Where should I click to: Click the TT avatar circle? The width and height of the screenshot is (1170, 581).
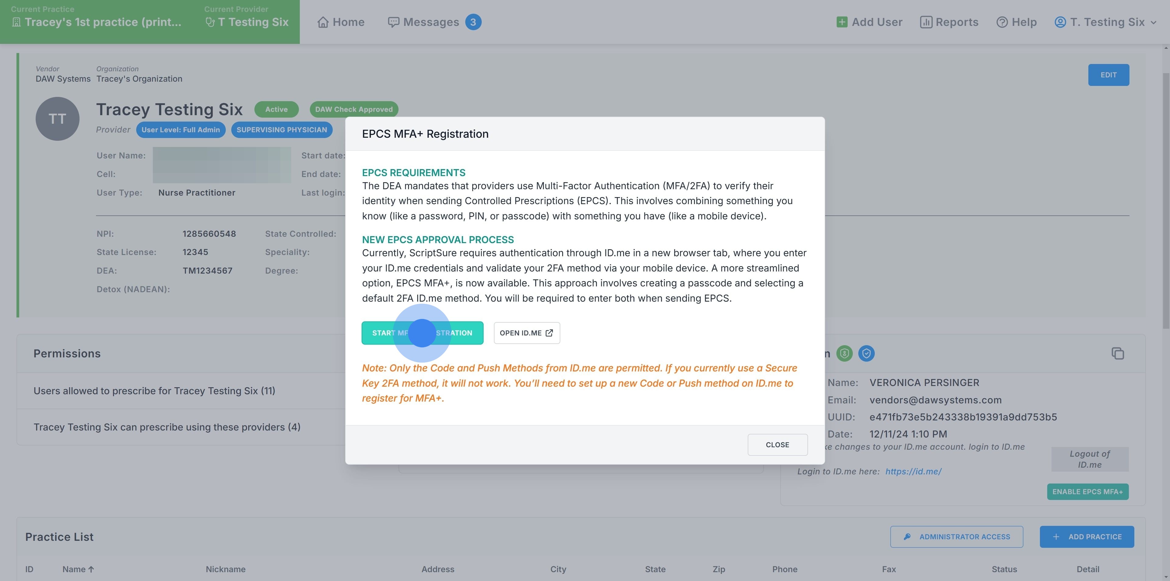(x=58, y=119)
